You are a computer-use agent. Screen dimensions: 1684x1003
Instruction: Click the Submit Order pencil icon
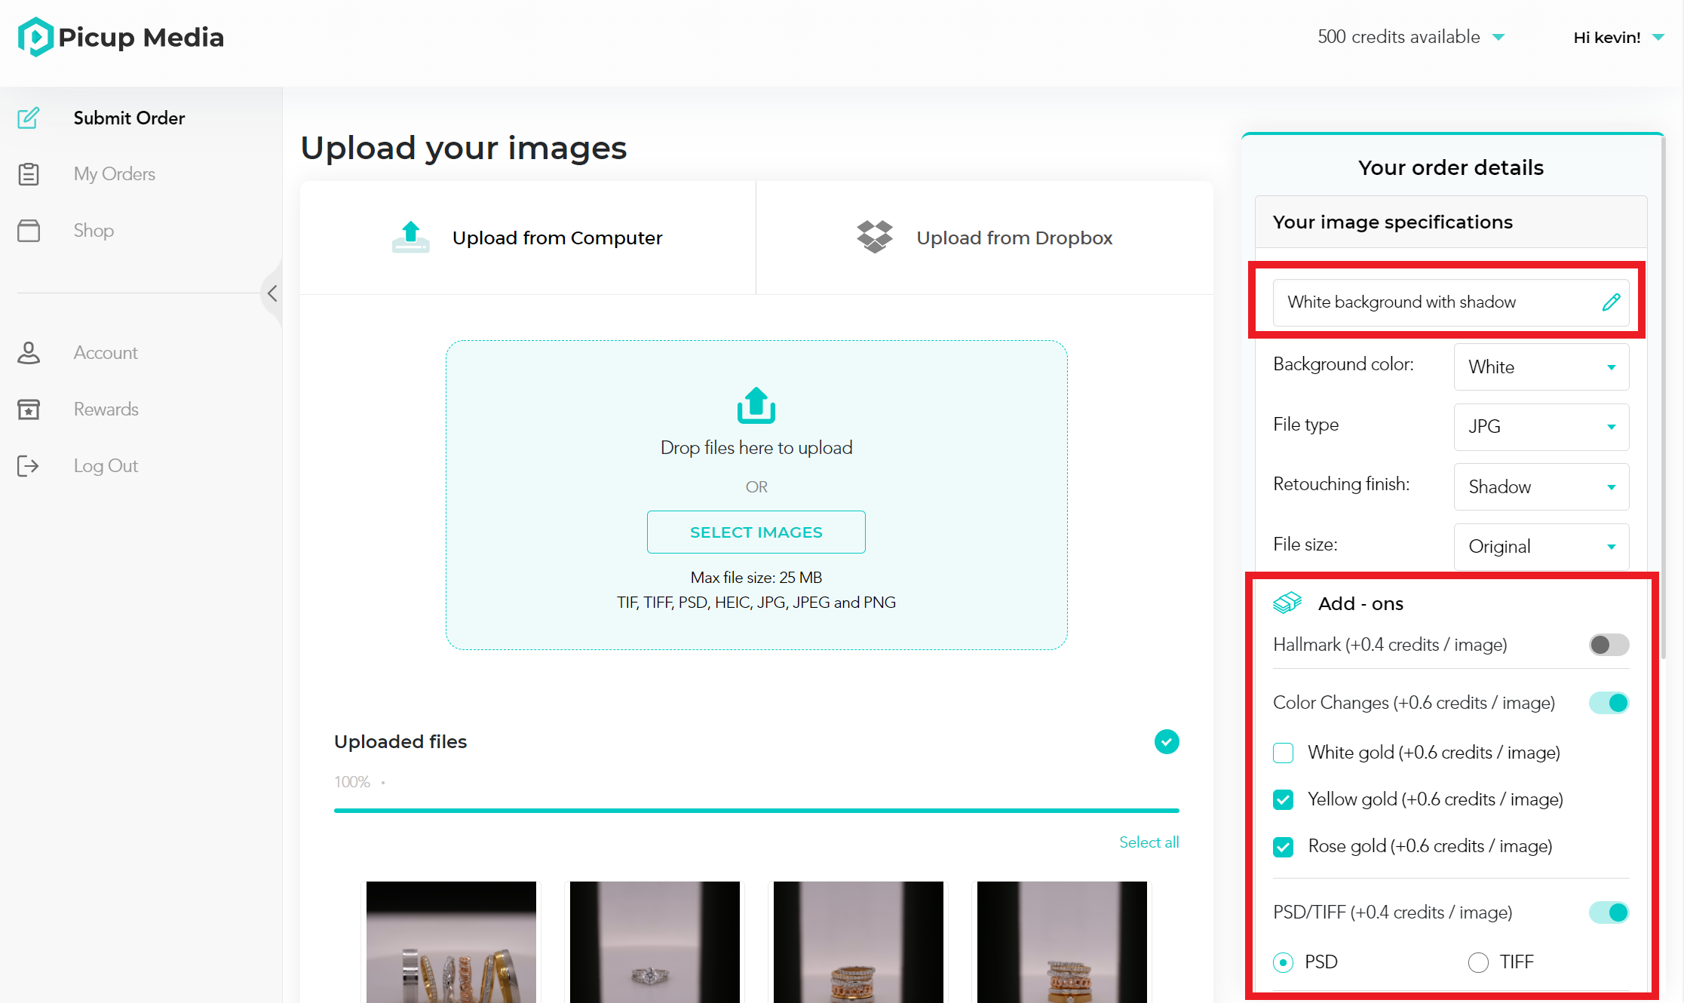pos(29,118)
